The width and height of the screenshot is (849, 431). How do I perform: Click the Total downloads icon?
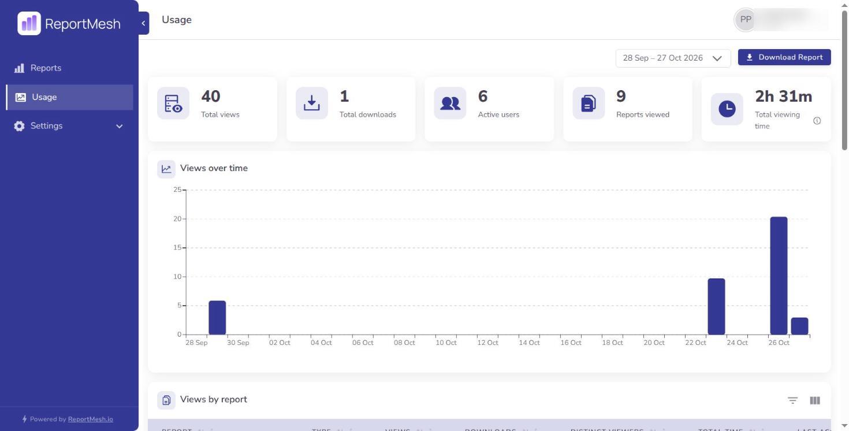312,103
